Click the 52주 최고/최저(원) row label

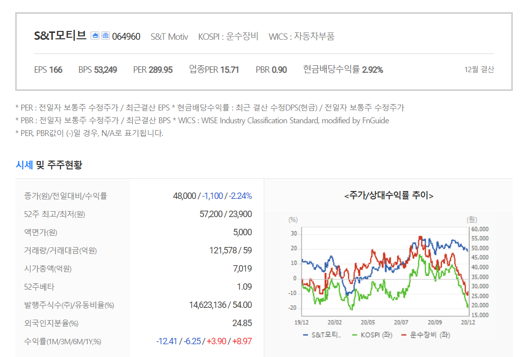[x=55, y=214]
